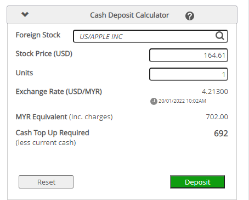Click the Exchange Rate (USD/MYR) label
249x200 pixels.
[x=59, y=92]
